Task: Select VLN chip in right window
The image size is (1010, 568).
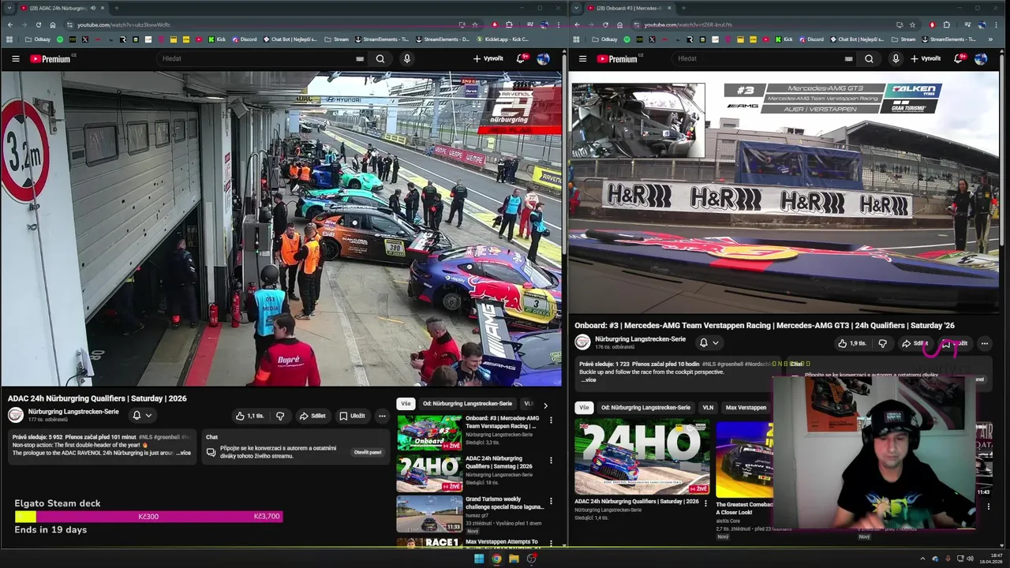Action: tap(708, 408)
